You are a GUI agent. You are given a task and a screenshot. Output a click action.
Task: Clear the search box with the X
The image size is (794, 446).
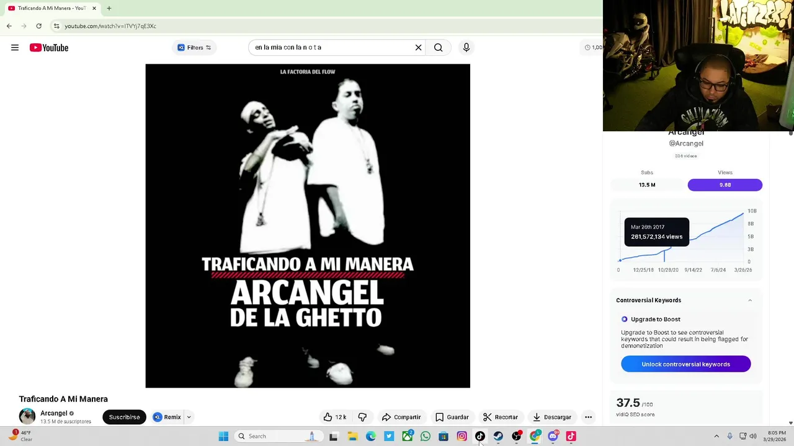point(418,48)
